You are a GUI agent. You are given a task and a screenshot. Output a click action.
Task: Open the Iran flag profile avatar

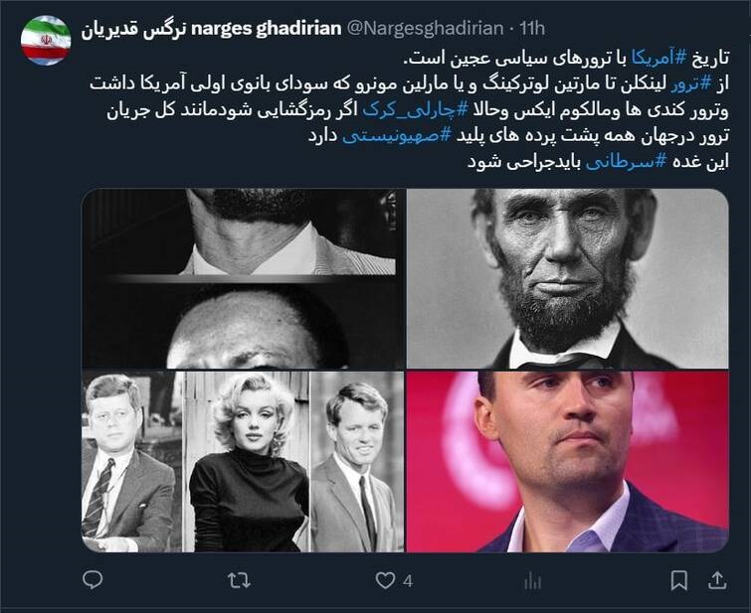pyautogui.click(x=46, y=40)
